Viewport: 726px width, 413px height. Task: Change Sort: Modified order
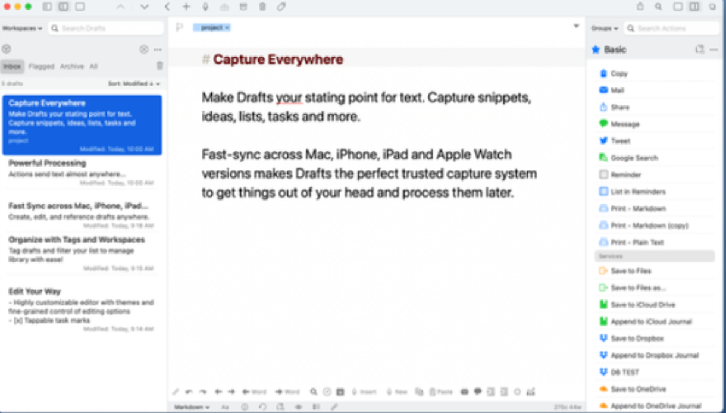pos(134,84)
